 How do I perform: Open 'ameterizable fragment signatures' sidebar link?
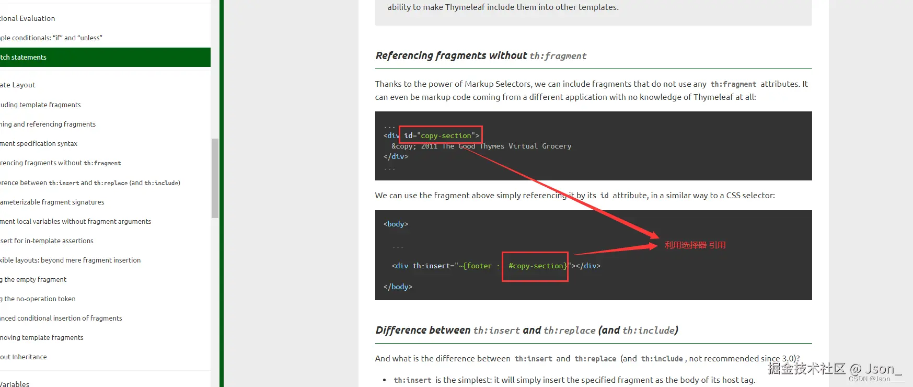(52, 202)
